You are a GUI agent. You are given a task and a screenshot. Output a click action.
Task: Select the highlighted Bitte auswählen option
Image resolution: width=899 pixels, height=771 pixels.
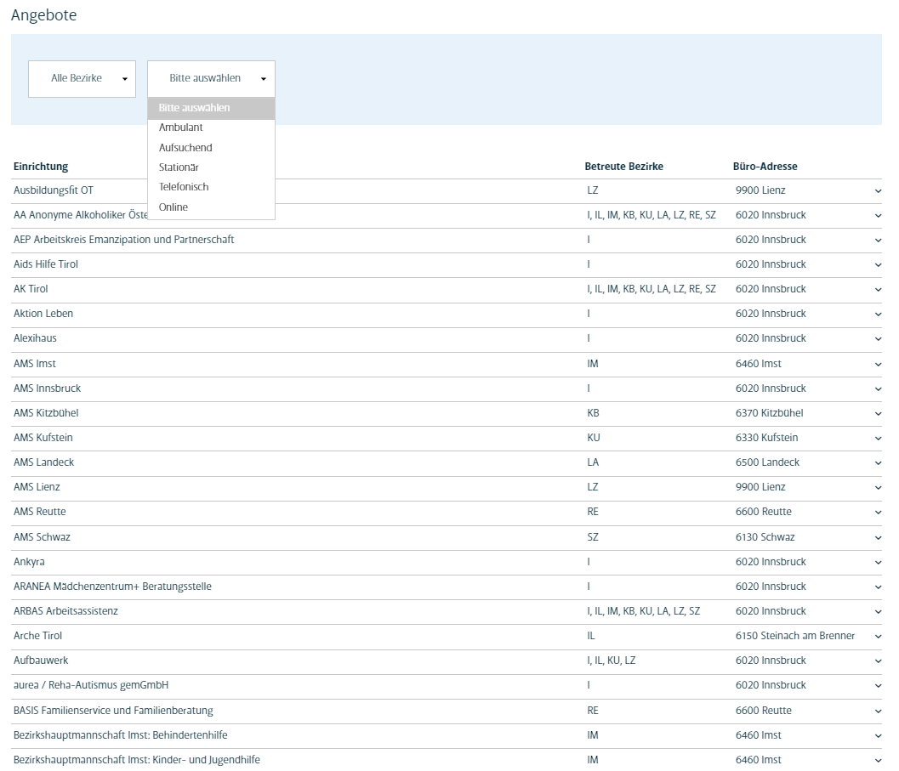[x=194, y=108]
